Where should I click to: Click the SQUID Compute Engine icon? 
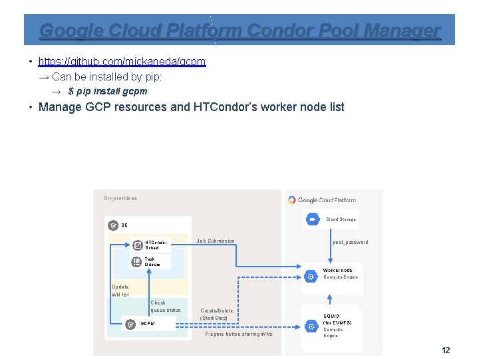[x=311, y=326]
